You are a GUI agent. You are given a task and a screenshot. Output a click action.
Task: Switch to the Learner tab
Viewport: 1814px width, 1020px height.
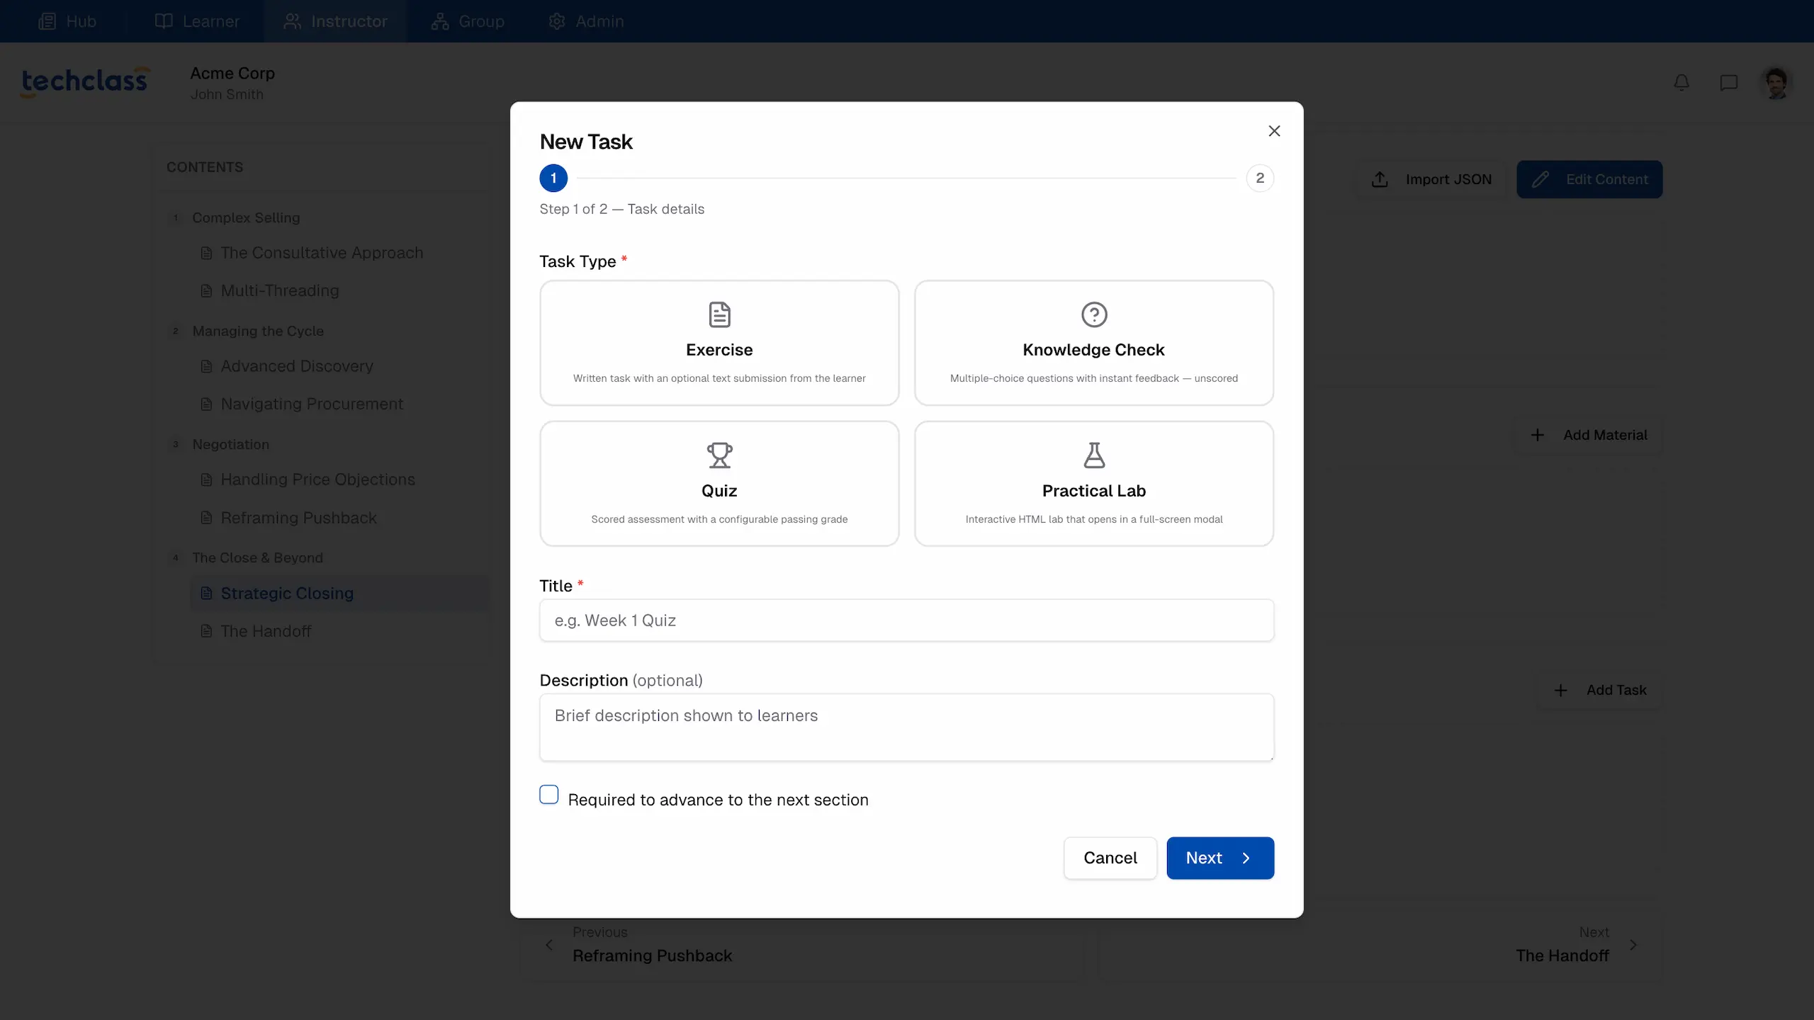(197, 21)
